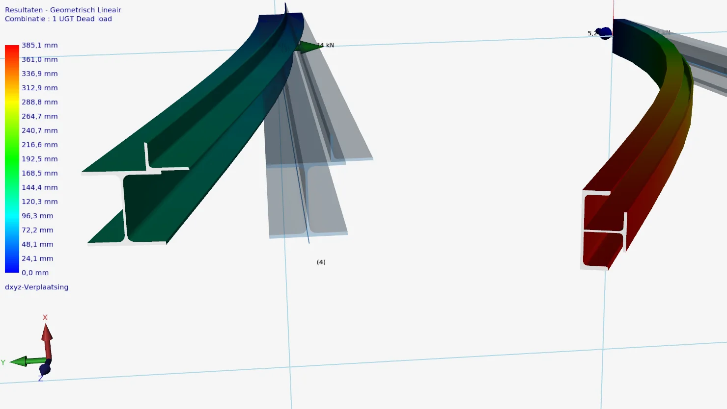727x409 pixels.
Task: Click the 34 kN load value label
Action: pyautogui.click(x=325, y=45)
